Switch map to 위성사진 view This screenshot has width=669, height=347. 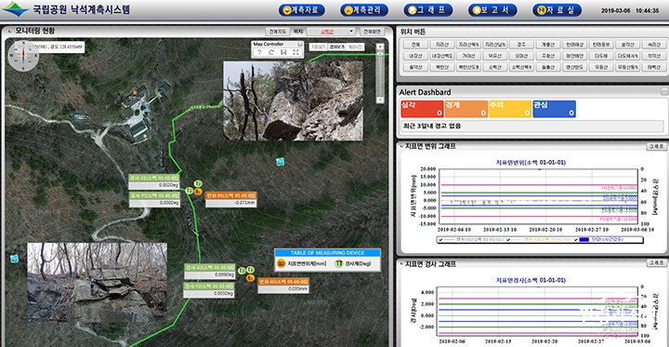[x=355, y=47]
